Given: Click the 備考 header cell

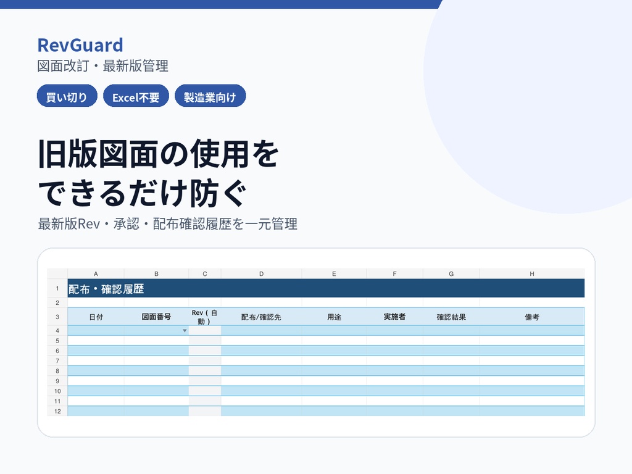Looking at the screenshot, I should (x=532, y=317).
